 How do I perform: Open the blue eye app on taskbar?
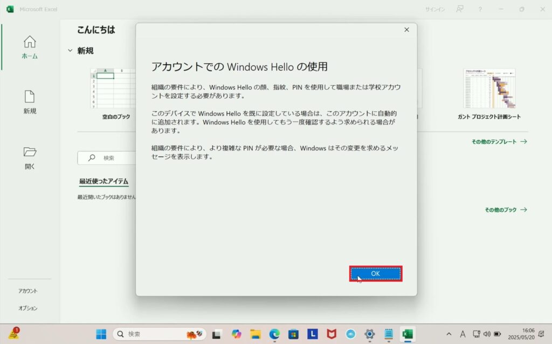pos(350,334)
